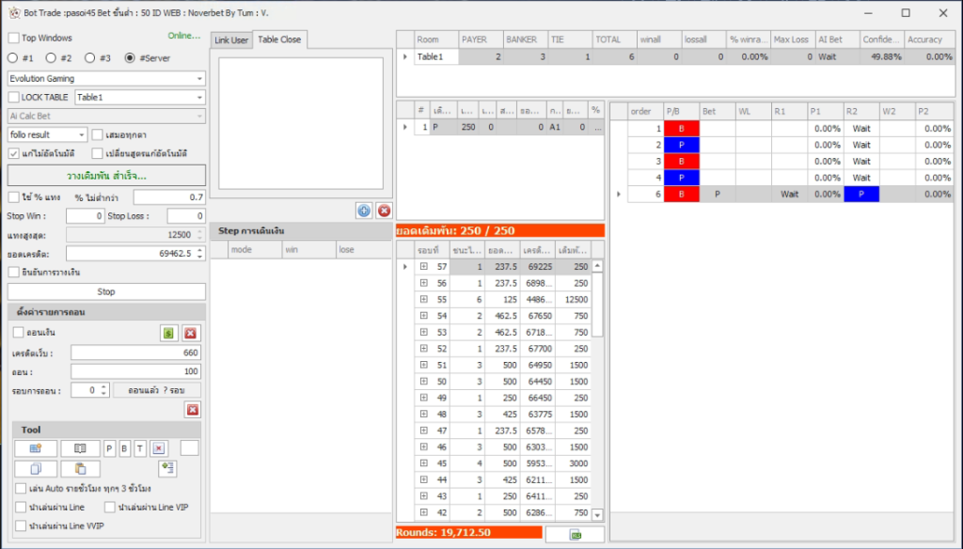
Task: Open the follo result dropdown
Action: point(47,135)
